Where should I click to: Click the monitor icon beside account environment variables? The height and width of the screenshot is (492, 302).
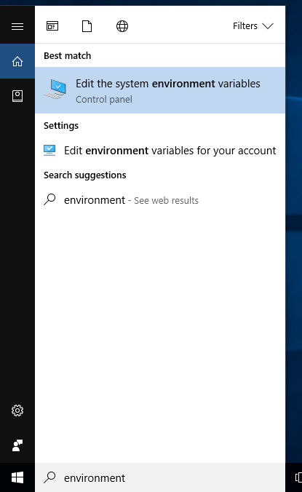click(49, 151)
